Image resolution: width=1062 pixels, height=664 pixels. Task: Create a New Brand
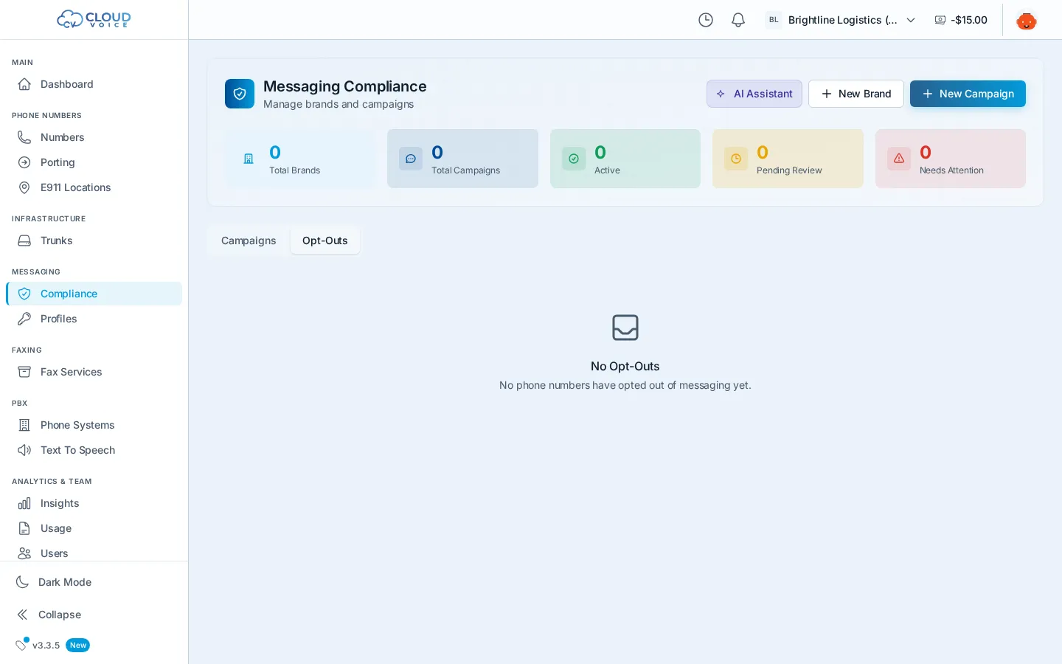tap(855, 94)
